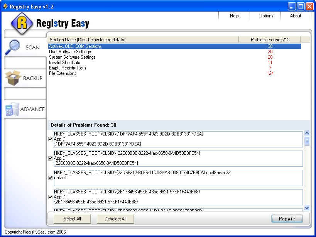The height and width of the screenshot is (237, 316).
Task: Click the 124 problems count for File Extensions
Action: [270, 73]
